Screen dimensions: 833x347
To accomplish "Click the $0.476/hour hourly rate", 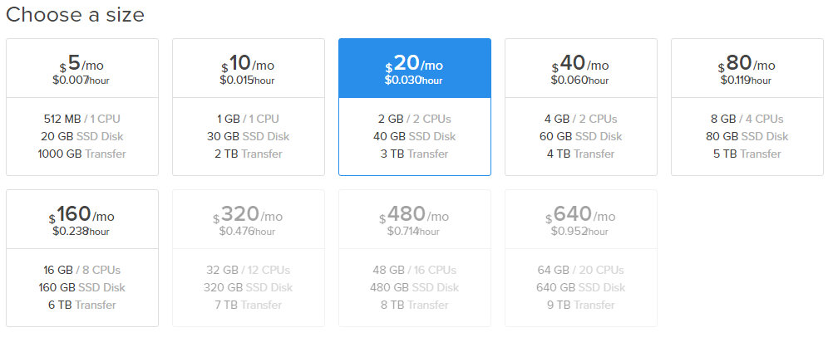I will tap(247, 232).
